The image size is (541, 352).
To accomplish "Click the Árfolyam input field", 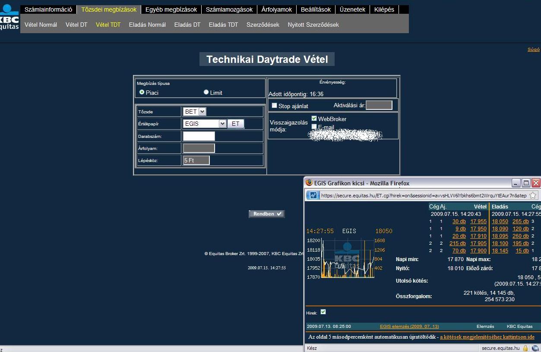I will (199, 148).
